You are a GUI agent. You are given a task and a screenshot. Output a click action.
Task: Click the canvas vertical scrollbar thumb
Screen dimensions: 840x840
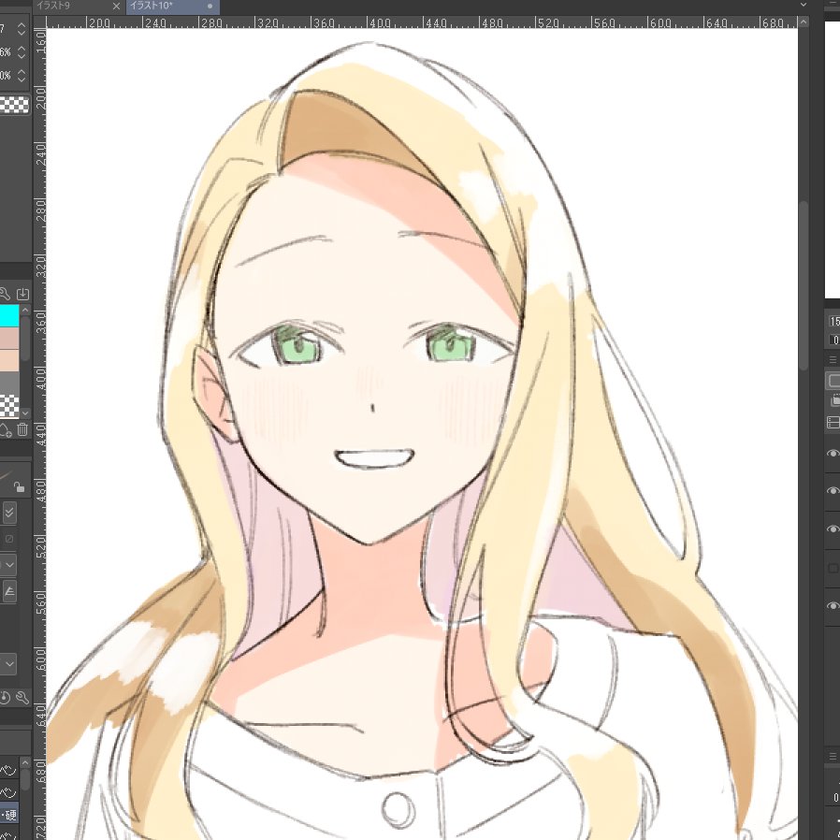pyautogui.click(x=803, y=285)
